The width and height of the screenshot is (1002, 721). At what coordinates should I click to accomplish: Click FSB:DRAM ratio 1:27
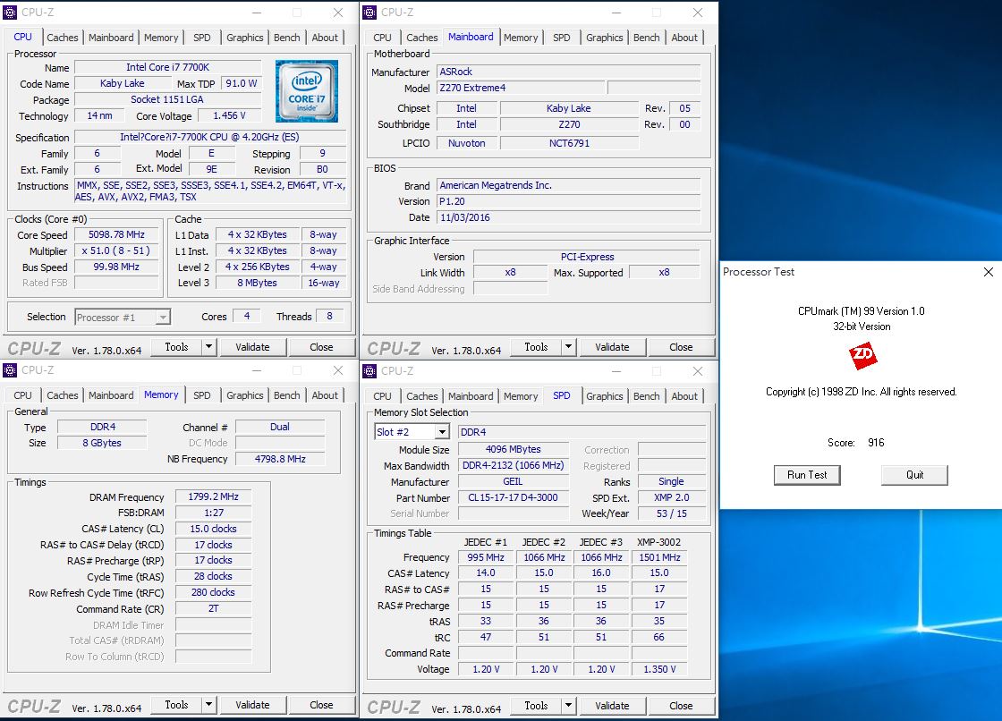tap(214, 513)
